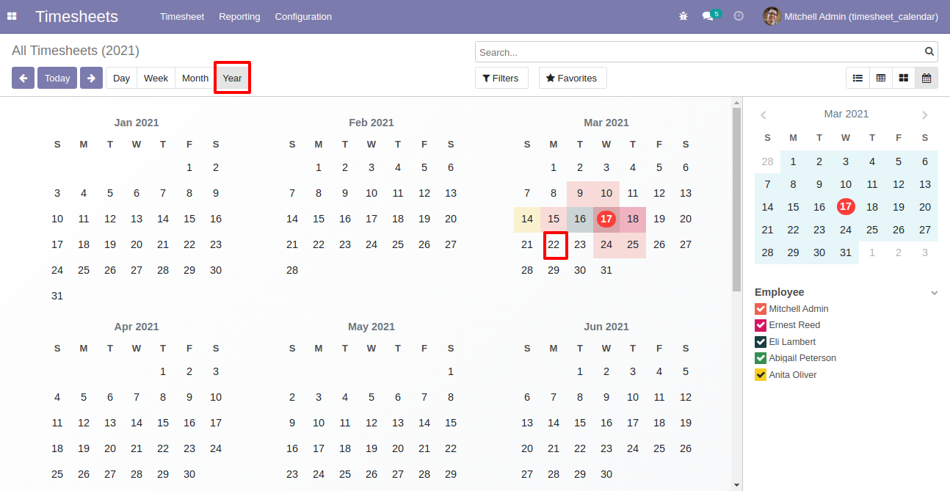Switch to calendar view icon
The height and width of the screenshot is (491, 950).
(x=927, y=78)
